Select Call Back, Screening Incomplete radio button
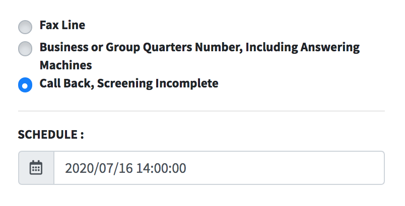405x206 pixels. pyautogui.click(x=25, y=85)
